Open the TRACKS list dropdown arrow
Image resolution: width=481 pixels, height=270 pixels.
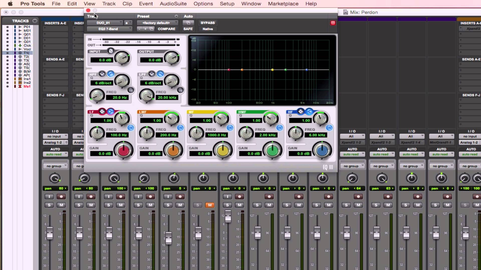tap(35, 21)
